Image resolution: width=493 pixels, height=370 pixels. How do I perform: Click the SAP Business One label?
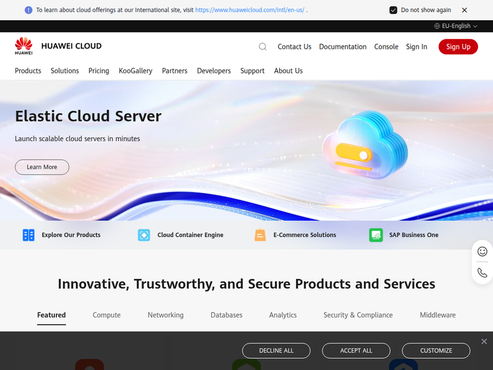tap(414, 235)
